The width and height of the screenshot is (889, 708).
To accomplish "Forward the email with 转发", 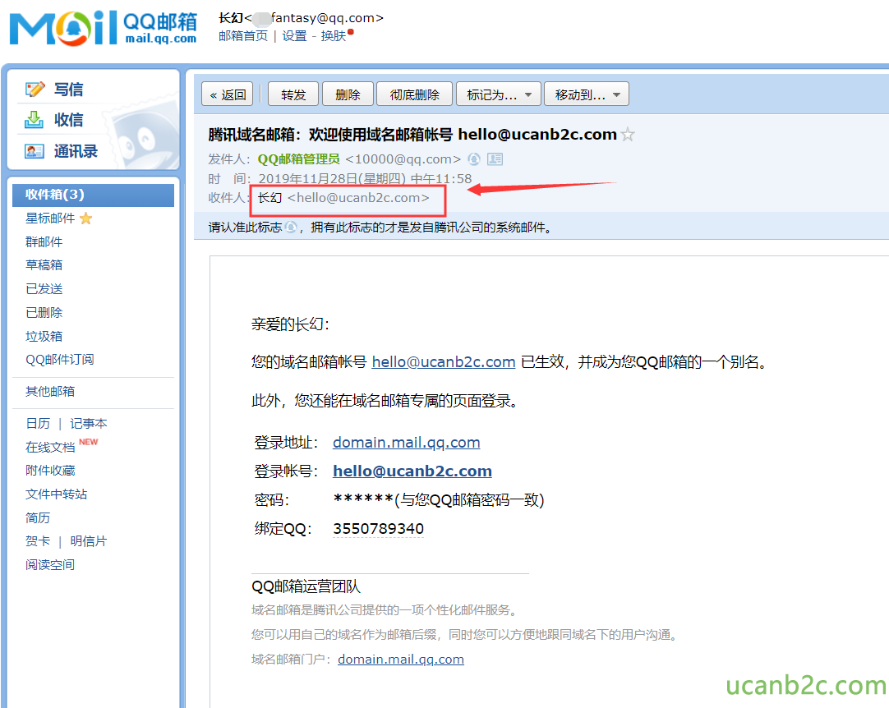I will (x=293, y=94).
